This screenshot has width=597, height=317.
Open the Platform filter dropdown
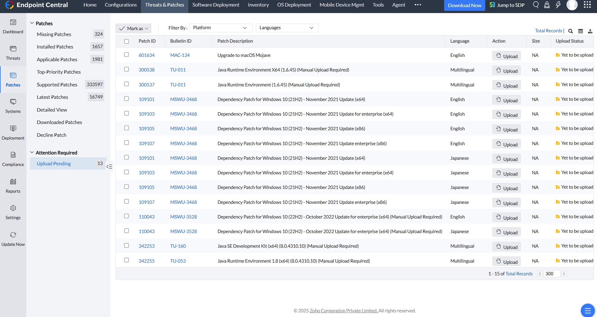click(220, 28)
